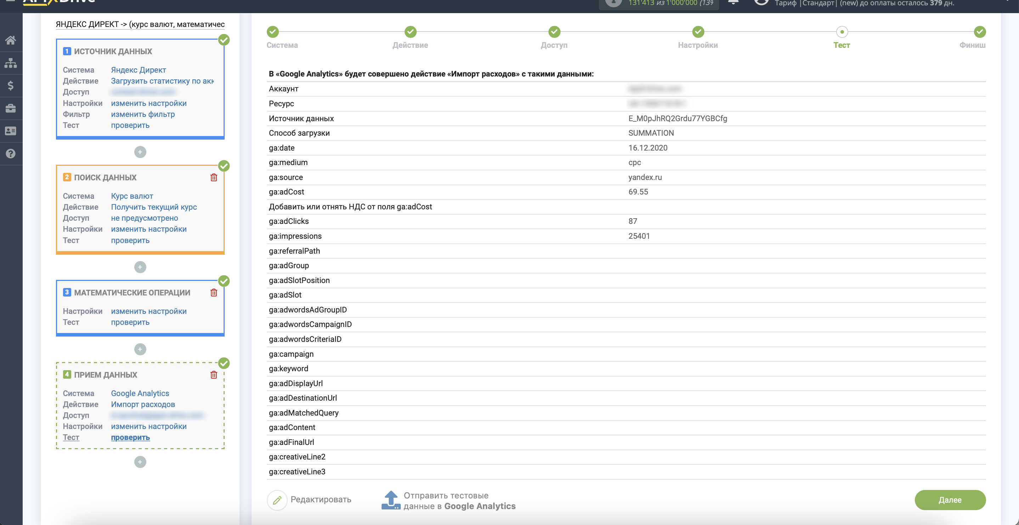Add step after ПРИЕМ ДАННЫХ block
The width and height of the screenshot is (1019, 525).
pos(140,462)
